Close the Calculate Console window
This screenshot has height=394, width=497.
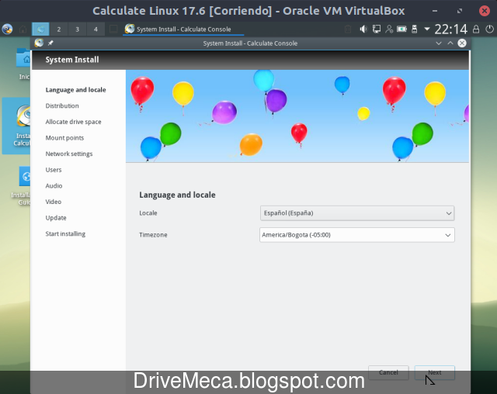coord(462,43)
